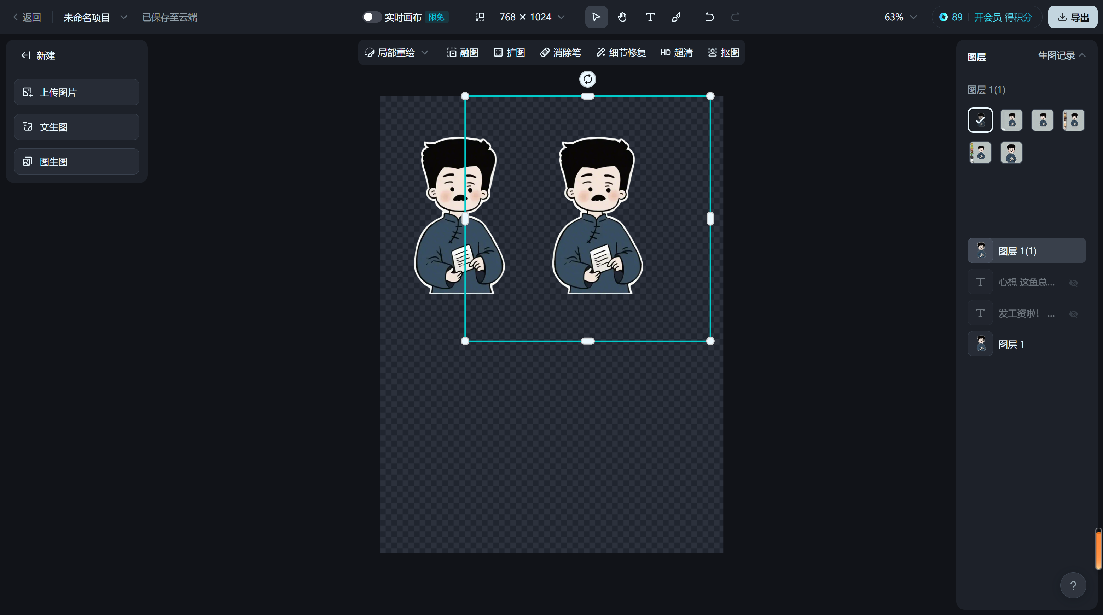This screenshot has width=1103, height=615.
Task: Click the canvas resize icon
Action: point(480,17)
